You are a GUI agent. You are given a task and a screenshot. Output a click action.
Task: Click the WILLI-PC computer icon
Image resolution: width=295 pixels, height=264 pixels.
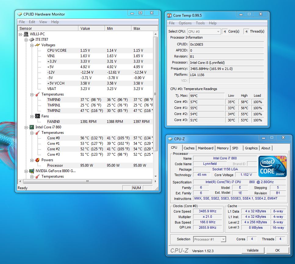[26, 34]
